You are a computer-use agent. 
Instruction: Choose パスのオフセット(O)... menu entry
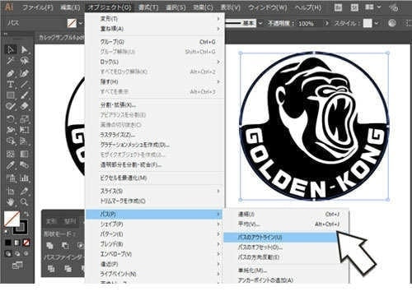point(286,247)
